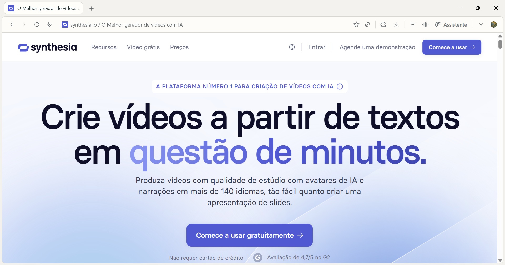This screenshot has height=265, width=505.
Task: Click the Entrar login link
Action: coord(317,47)
